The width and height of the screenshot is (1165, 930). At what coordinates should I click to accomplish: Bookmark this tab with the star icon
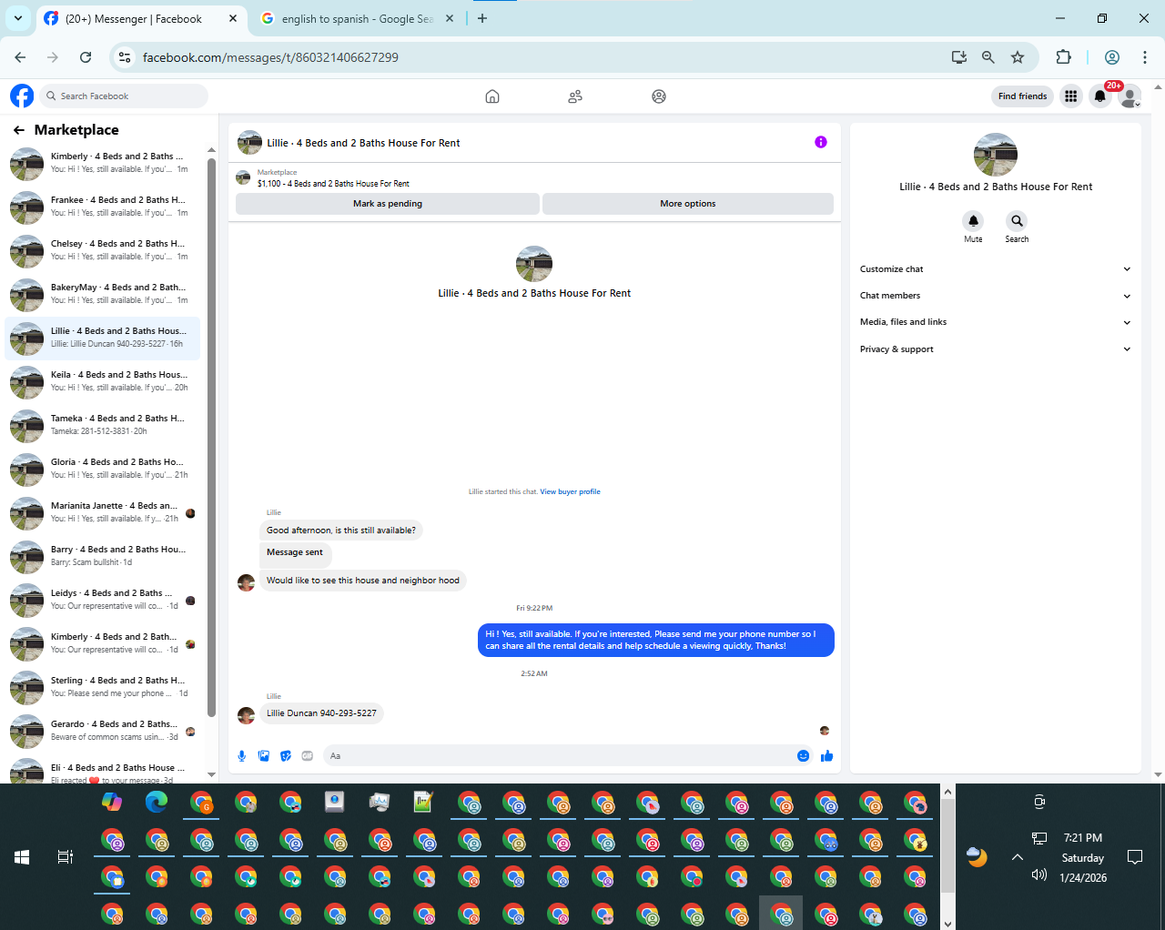pos(1018,57)
